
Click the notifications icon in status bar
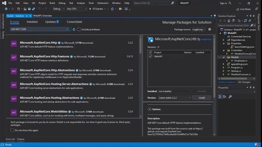256,145
